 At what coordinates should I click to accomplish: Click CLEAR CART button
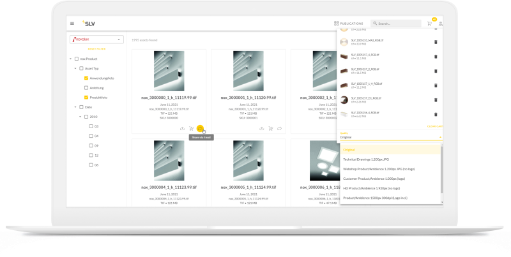pos(435,126)
